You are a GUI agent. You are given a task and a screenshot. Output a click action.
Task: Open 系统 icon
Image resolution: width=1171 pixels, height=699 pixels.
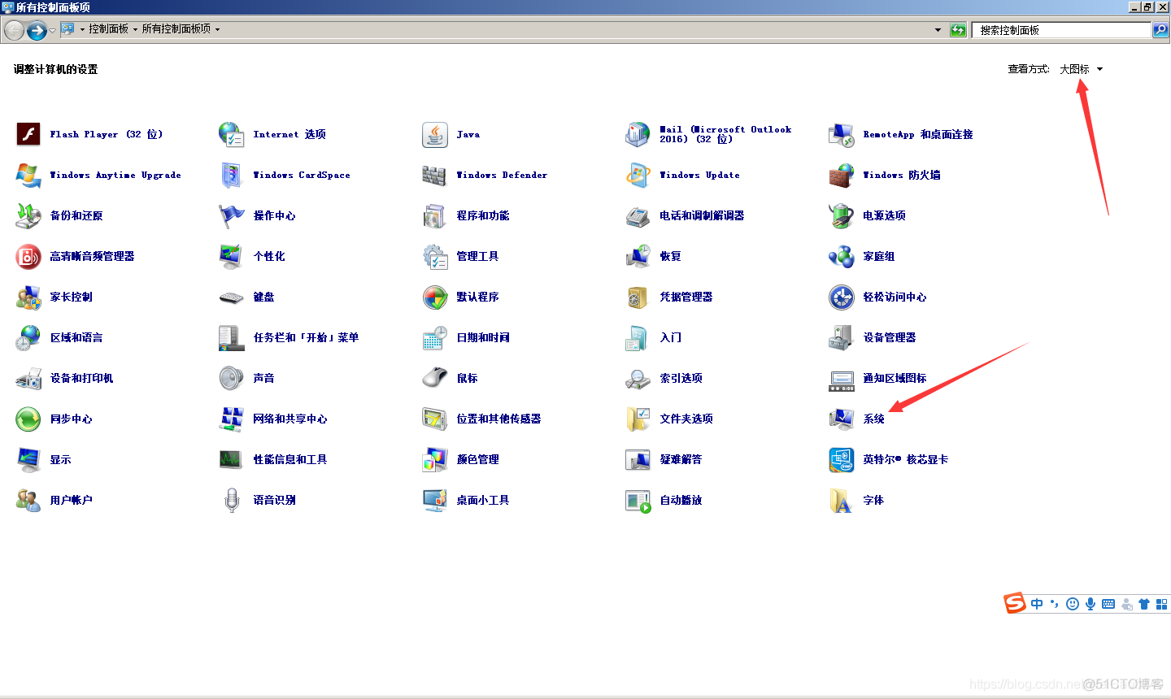point(842,419)
